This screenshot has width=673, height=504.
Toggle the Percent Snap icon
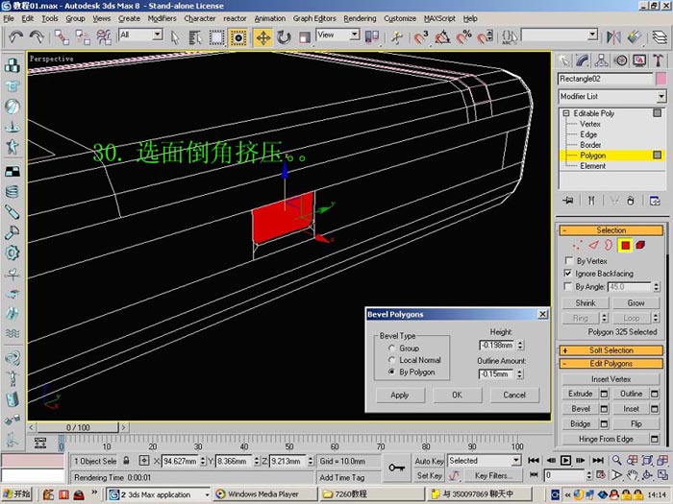463,37
